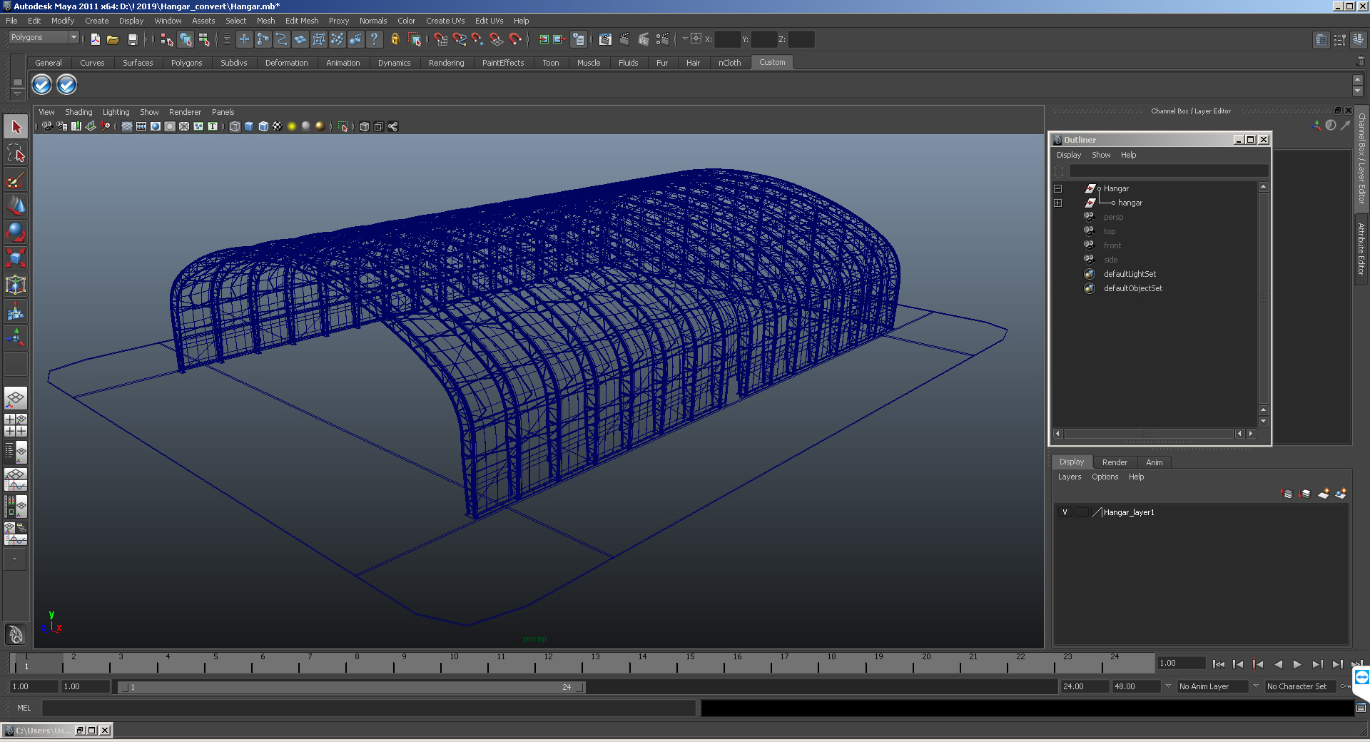The height and width of the screenshot is (742, 1370).
Task: Toggle wireframe display in viewport toolbar
Action: click(234, 126)
